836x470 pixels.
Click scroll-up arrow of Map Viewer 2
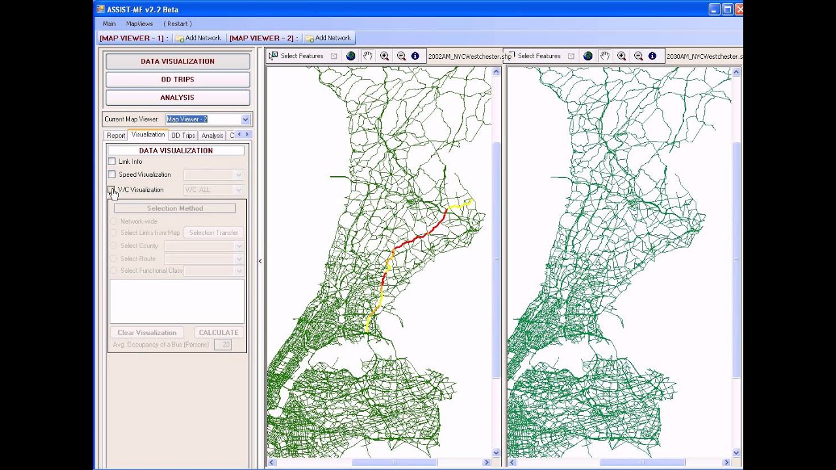click(x=737, y=72)
